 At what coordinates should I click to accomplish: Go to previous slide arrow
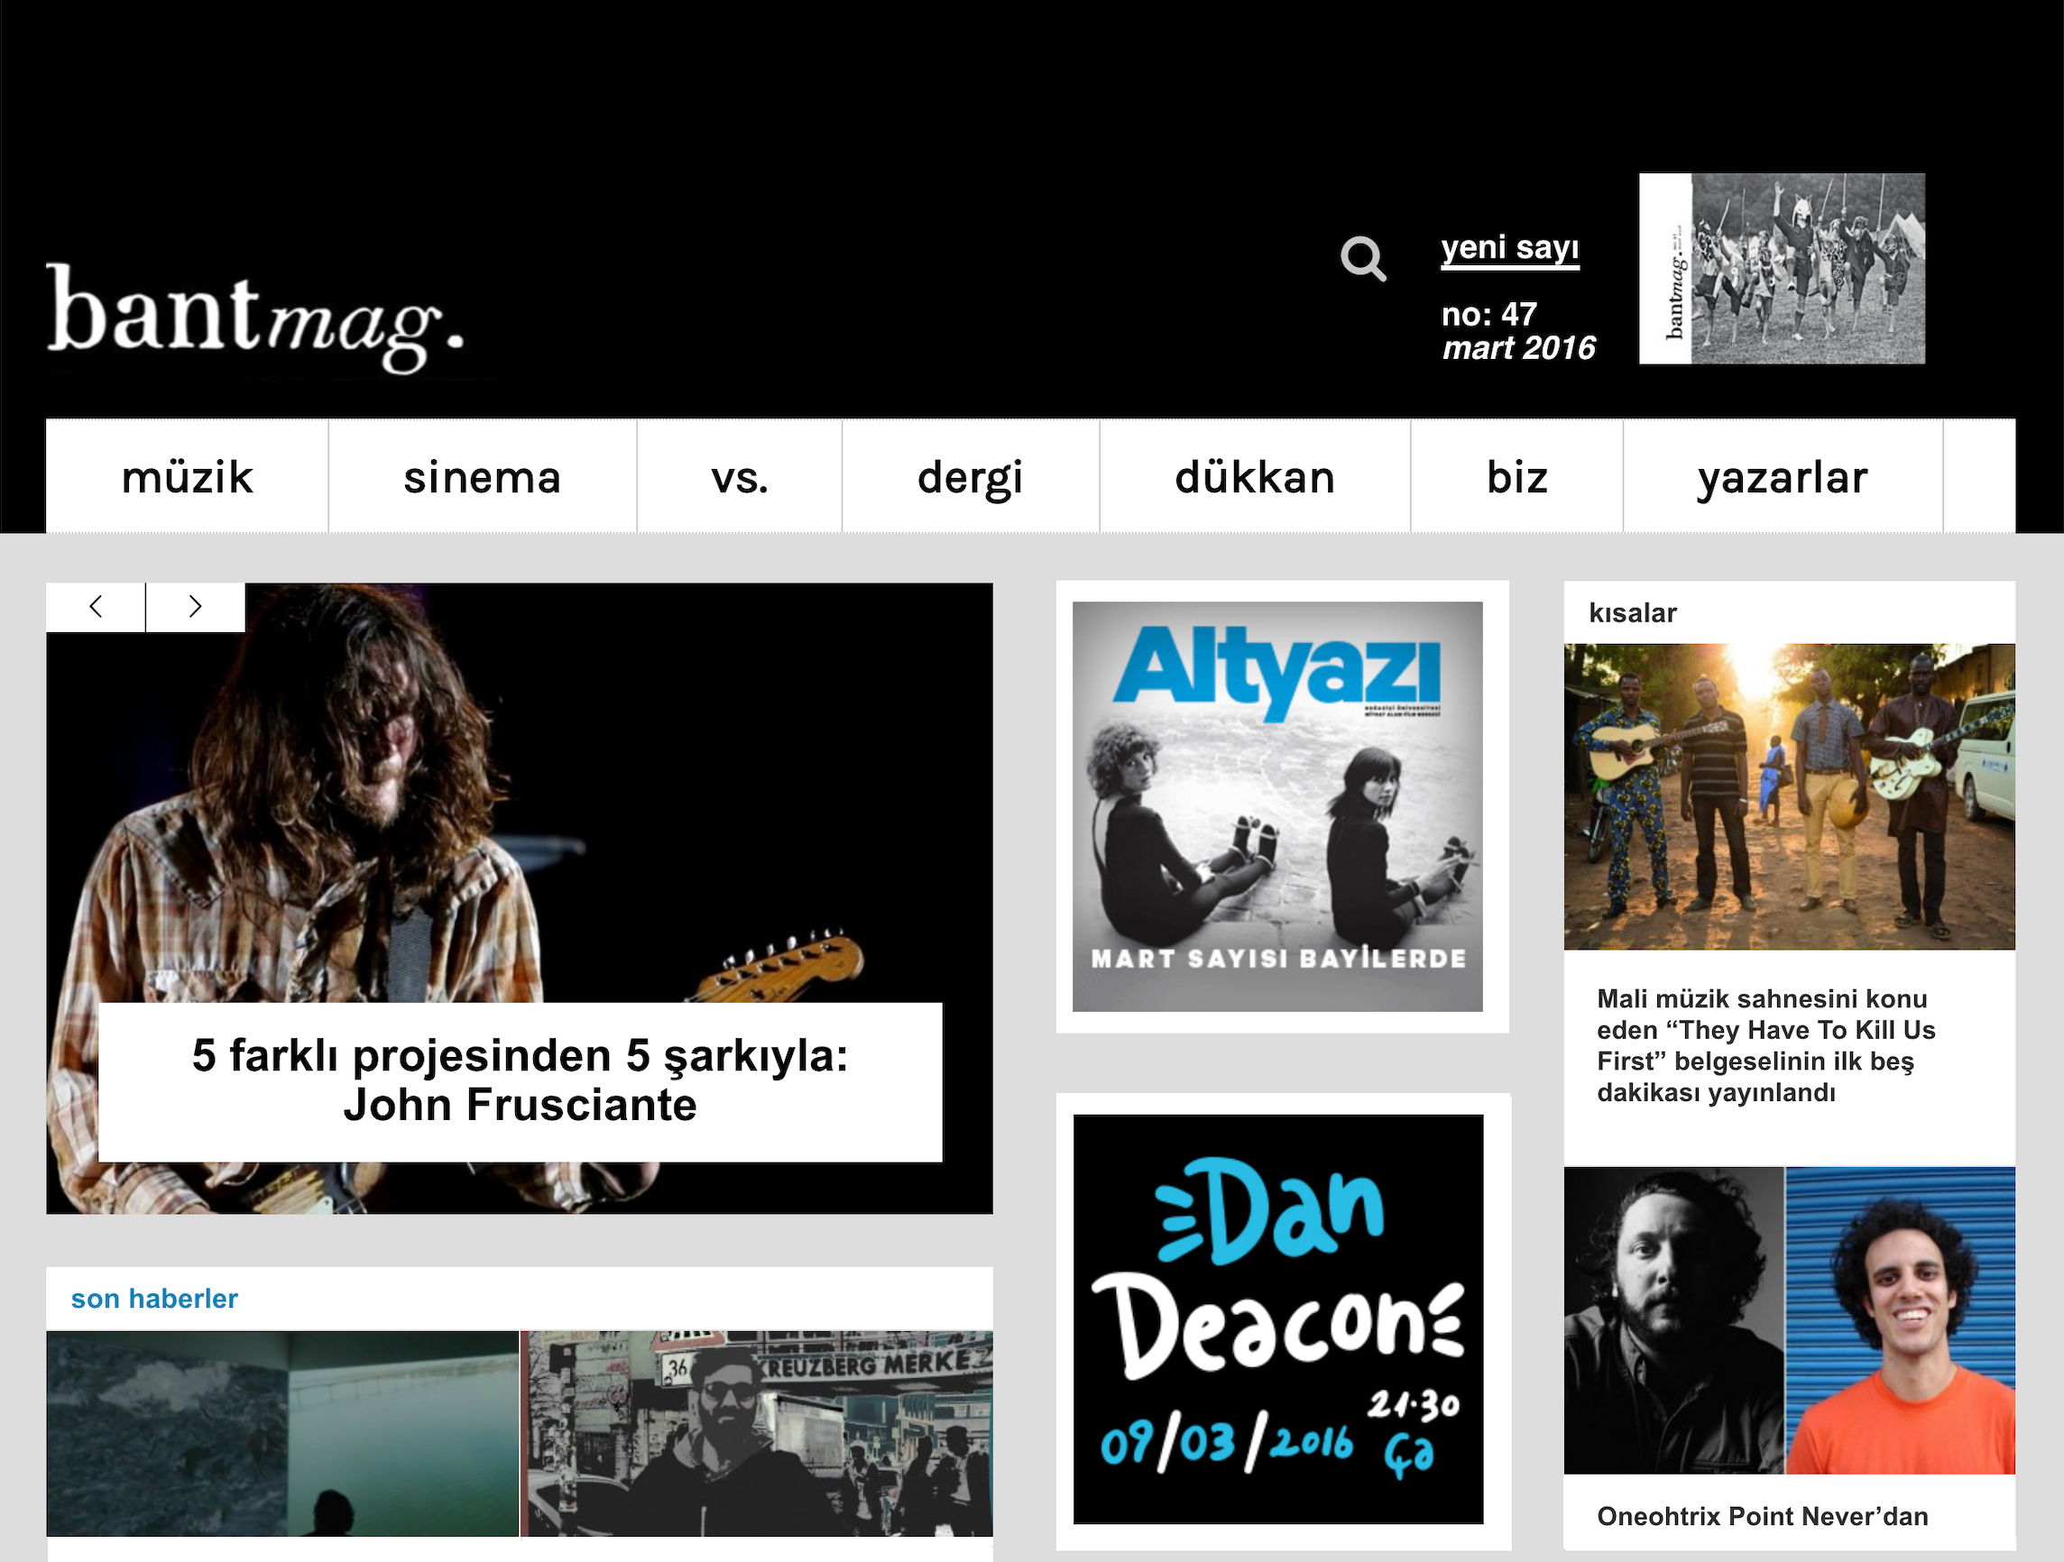pyautogui.click(x=96, y=607)
